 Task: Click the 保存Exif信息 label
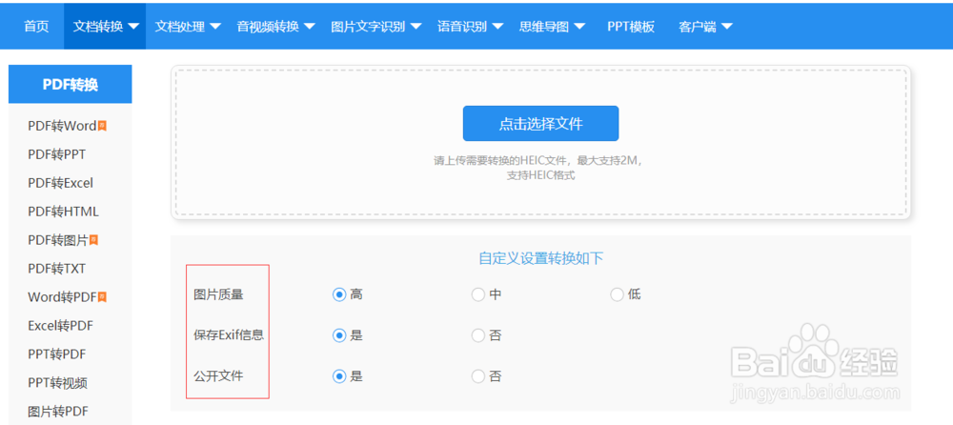click(229, 335)
